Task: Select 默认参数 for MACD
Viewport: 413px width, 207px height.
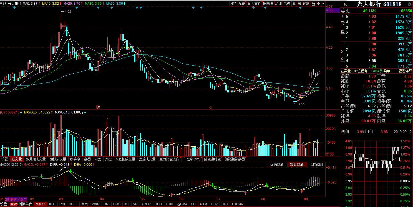Action: pyautogui.click(x=297, y=165)
